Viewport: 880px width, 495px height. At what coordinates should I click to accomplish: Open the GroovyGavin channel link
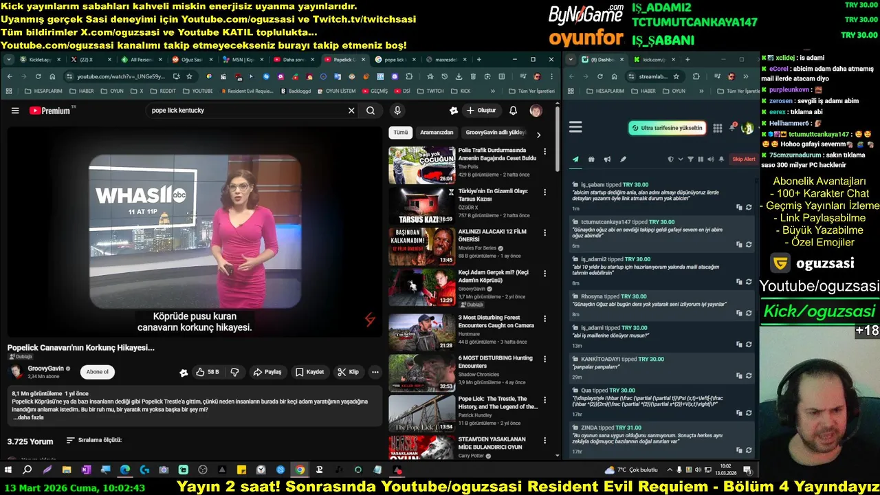(x=45, y=368)
